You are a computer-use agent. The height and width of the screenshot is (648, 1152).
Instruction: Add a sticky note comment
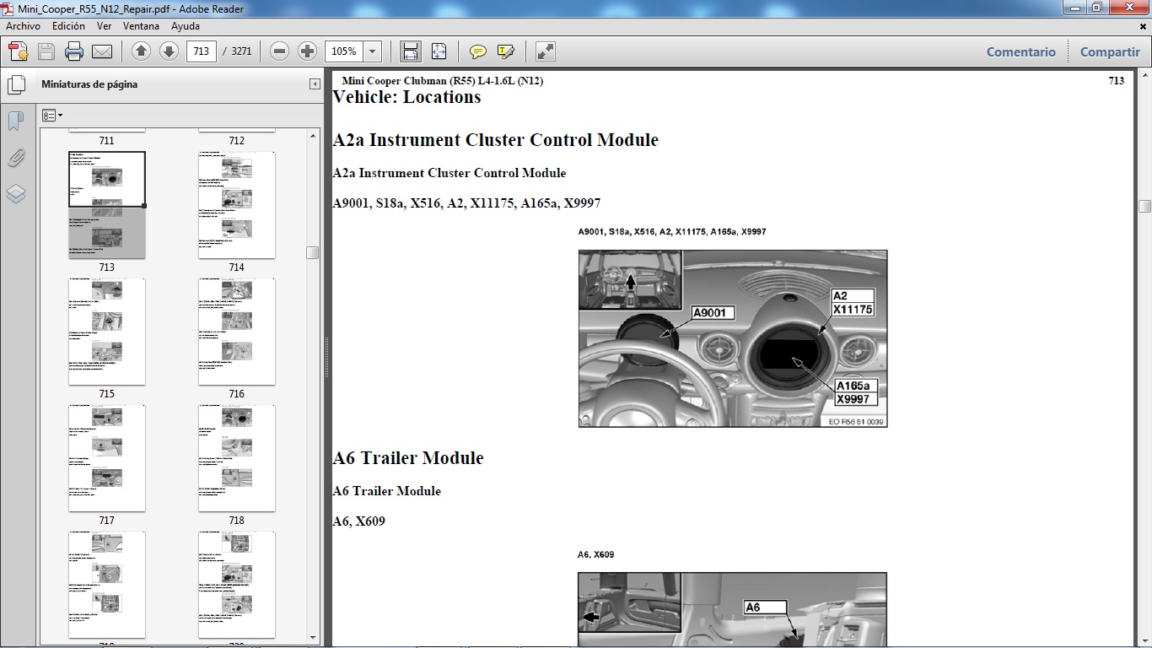pos(478,51)
